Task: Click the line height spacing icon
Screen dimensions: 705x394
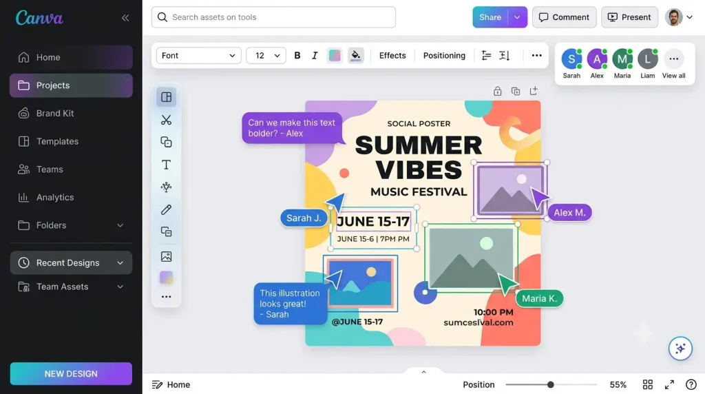Action: click(x=505, y=55)
